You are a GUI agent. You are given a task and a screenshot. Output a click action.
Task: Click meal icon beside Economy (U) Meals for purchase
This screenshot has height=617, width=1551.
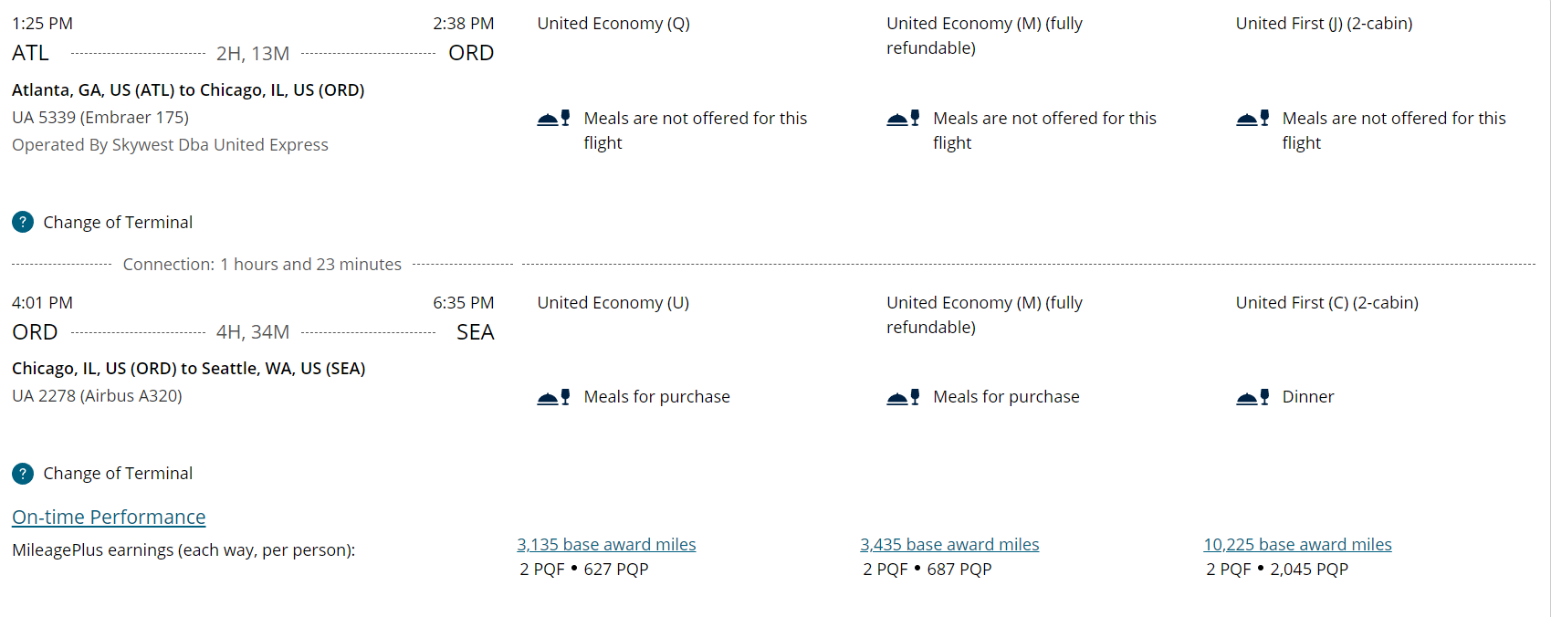tap(553, 397)
